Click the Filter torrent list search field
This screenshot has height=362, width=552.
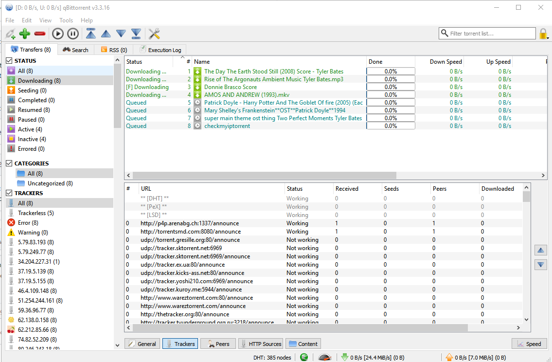(x=487, y=34)
